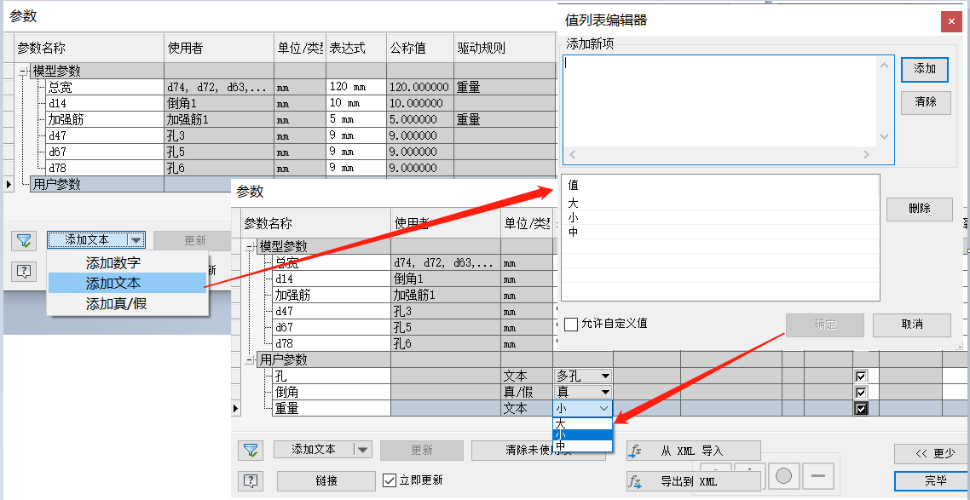Choose 添加数字 from the menu
Screen dimensions: 970x500
127,262
